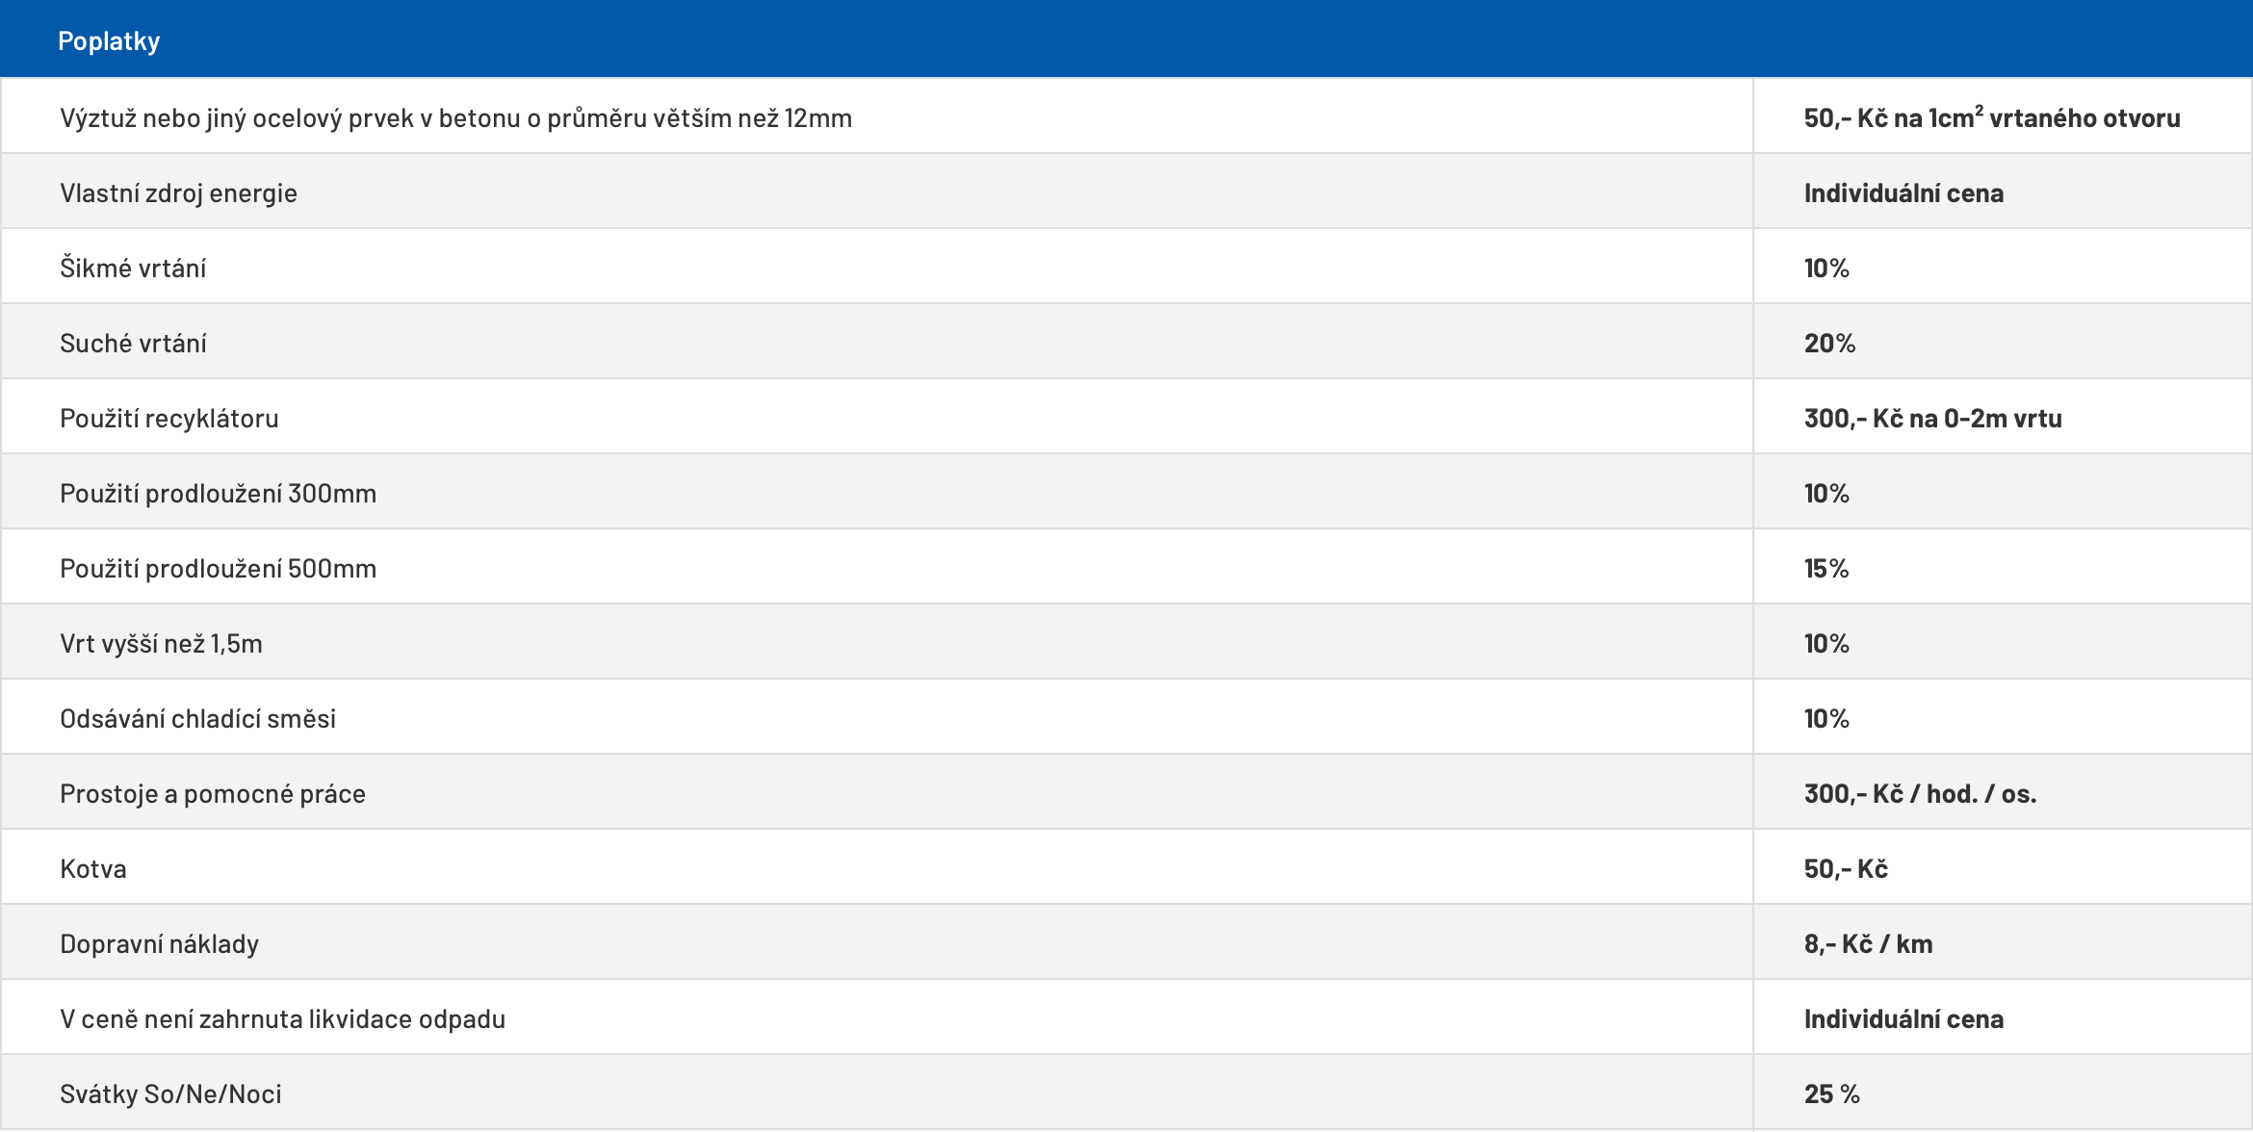
Task: Select the 'Kotva' row label
Action: 93,869
